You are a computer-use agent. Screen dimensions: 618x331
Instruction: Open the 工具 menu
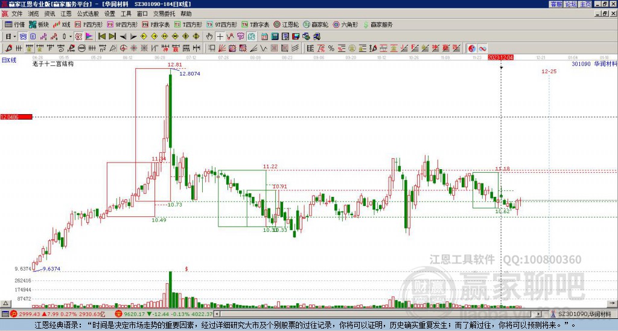pyautogui.click(x=126, y=14)
